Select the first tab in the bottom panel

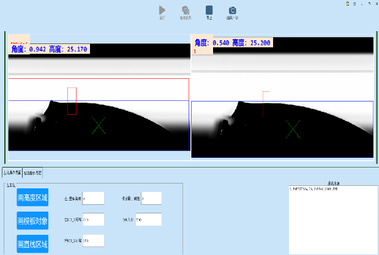coord(12,173)
